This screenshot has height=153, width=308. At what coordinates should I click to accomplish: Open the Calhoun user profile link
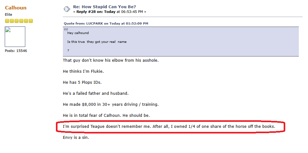pyautogui.click(x=15, y=8)
